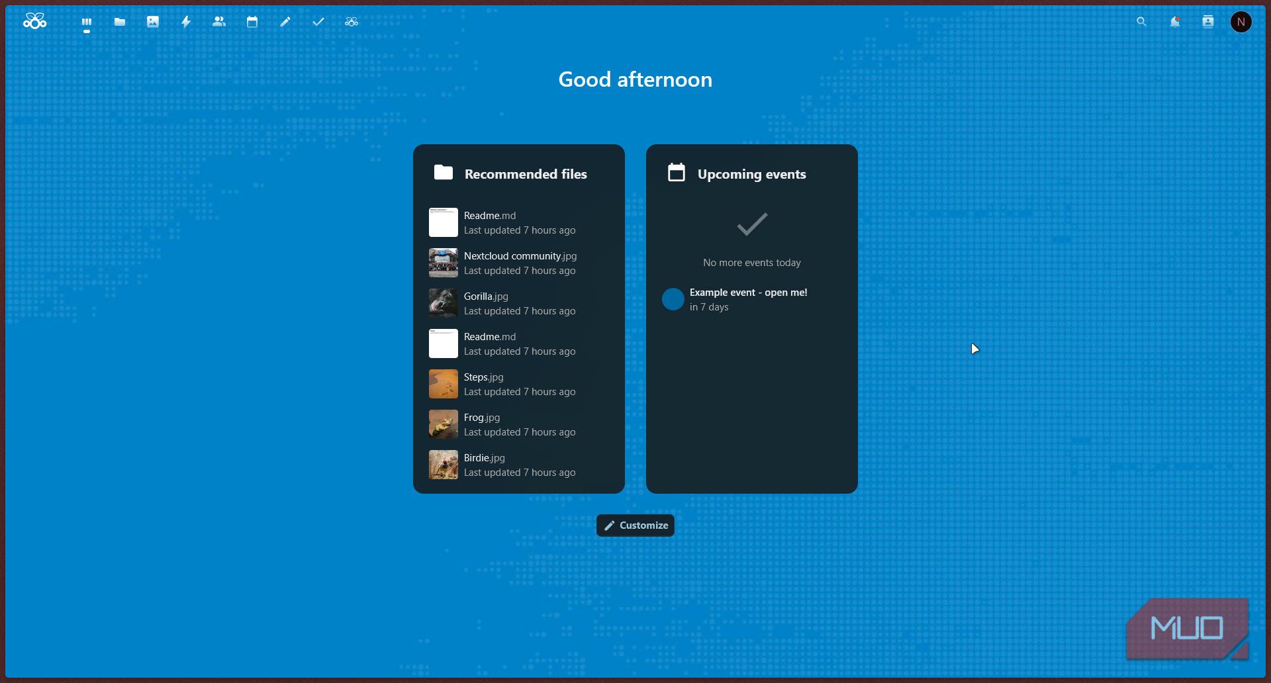The image size is (1271, 683).
Task: Open the notifications bell
Action: pos(1174,22)
